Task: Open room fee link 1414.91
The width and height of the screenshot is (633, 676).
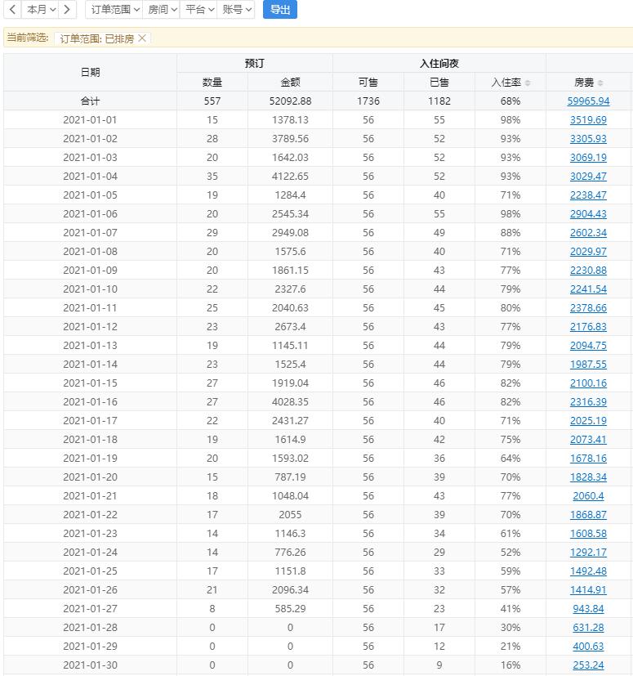Action: coord(588,590)
